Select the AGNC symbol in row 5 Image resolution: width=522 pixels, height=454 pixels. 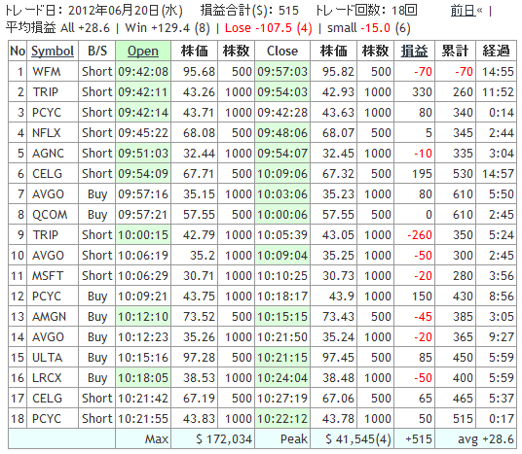click(x=48, y=154)
